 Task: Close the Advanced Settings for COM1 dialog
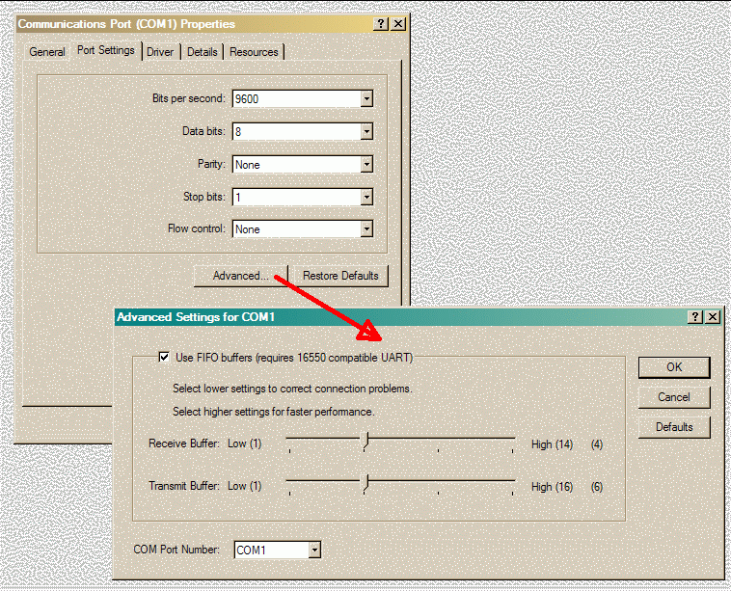point(713,317)
